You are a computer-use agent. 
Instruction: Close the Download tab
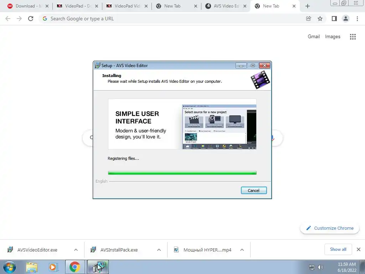pos(47,6)
